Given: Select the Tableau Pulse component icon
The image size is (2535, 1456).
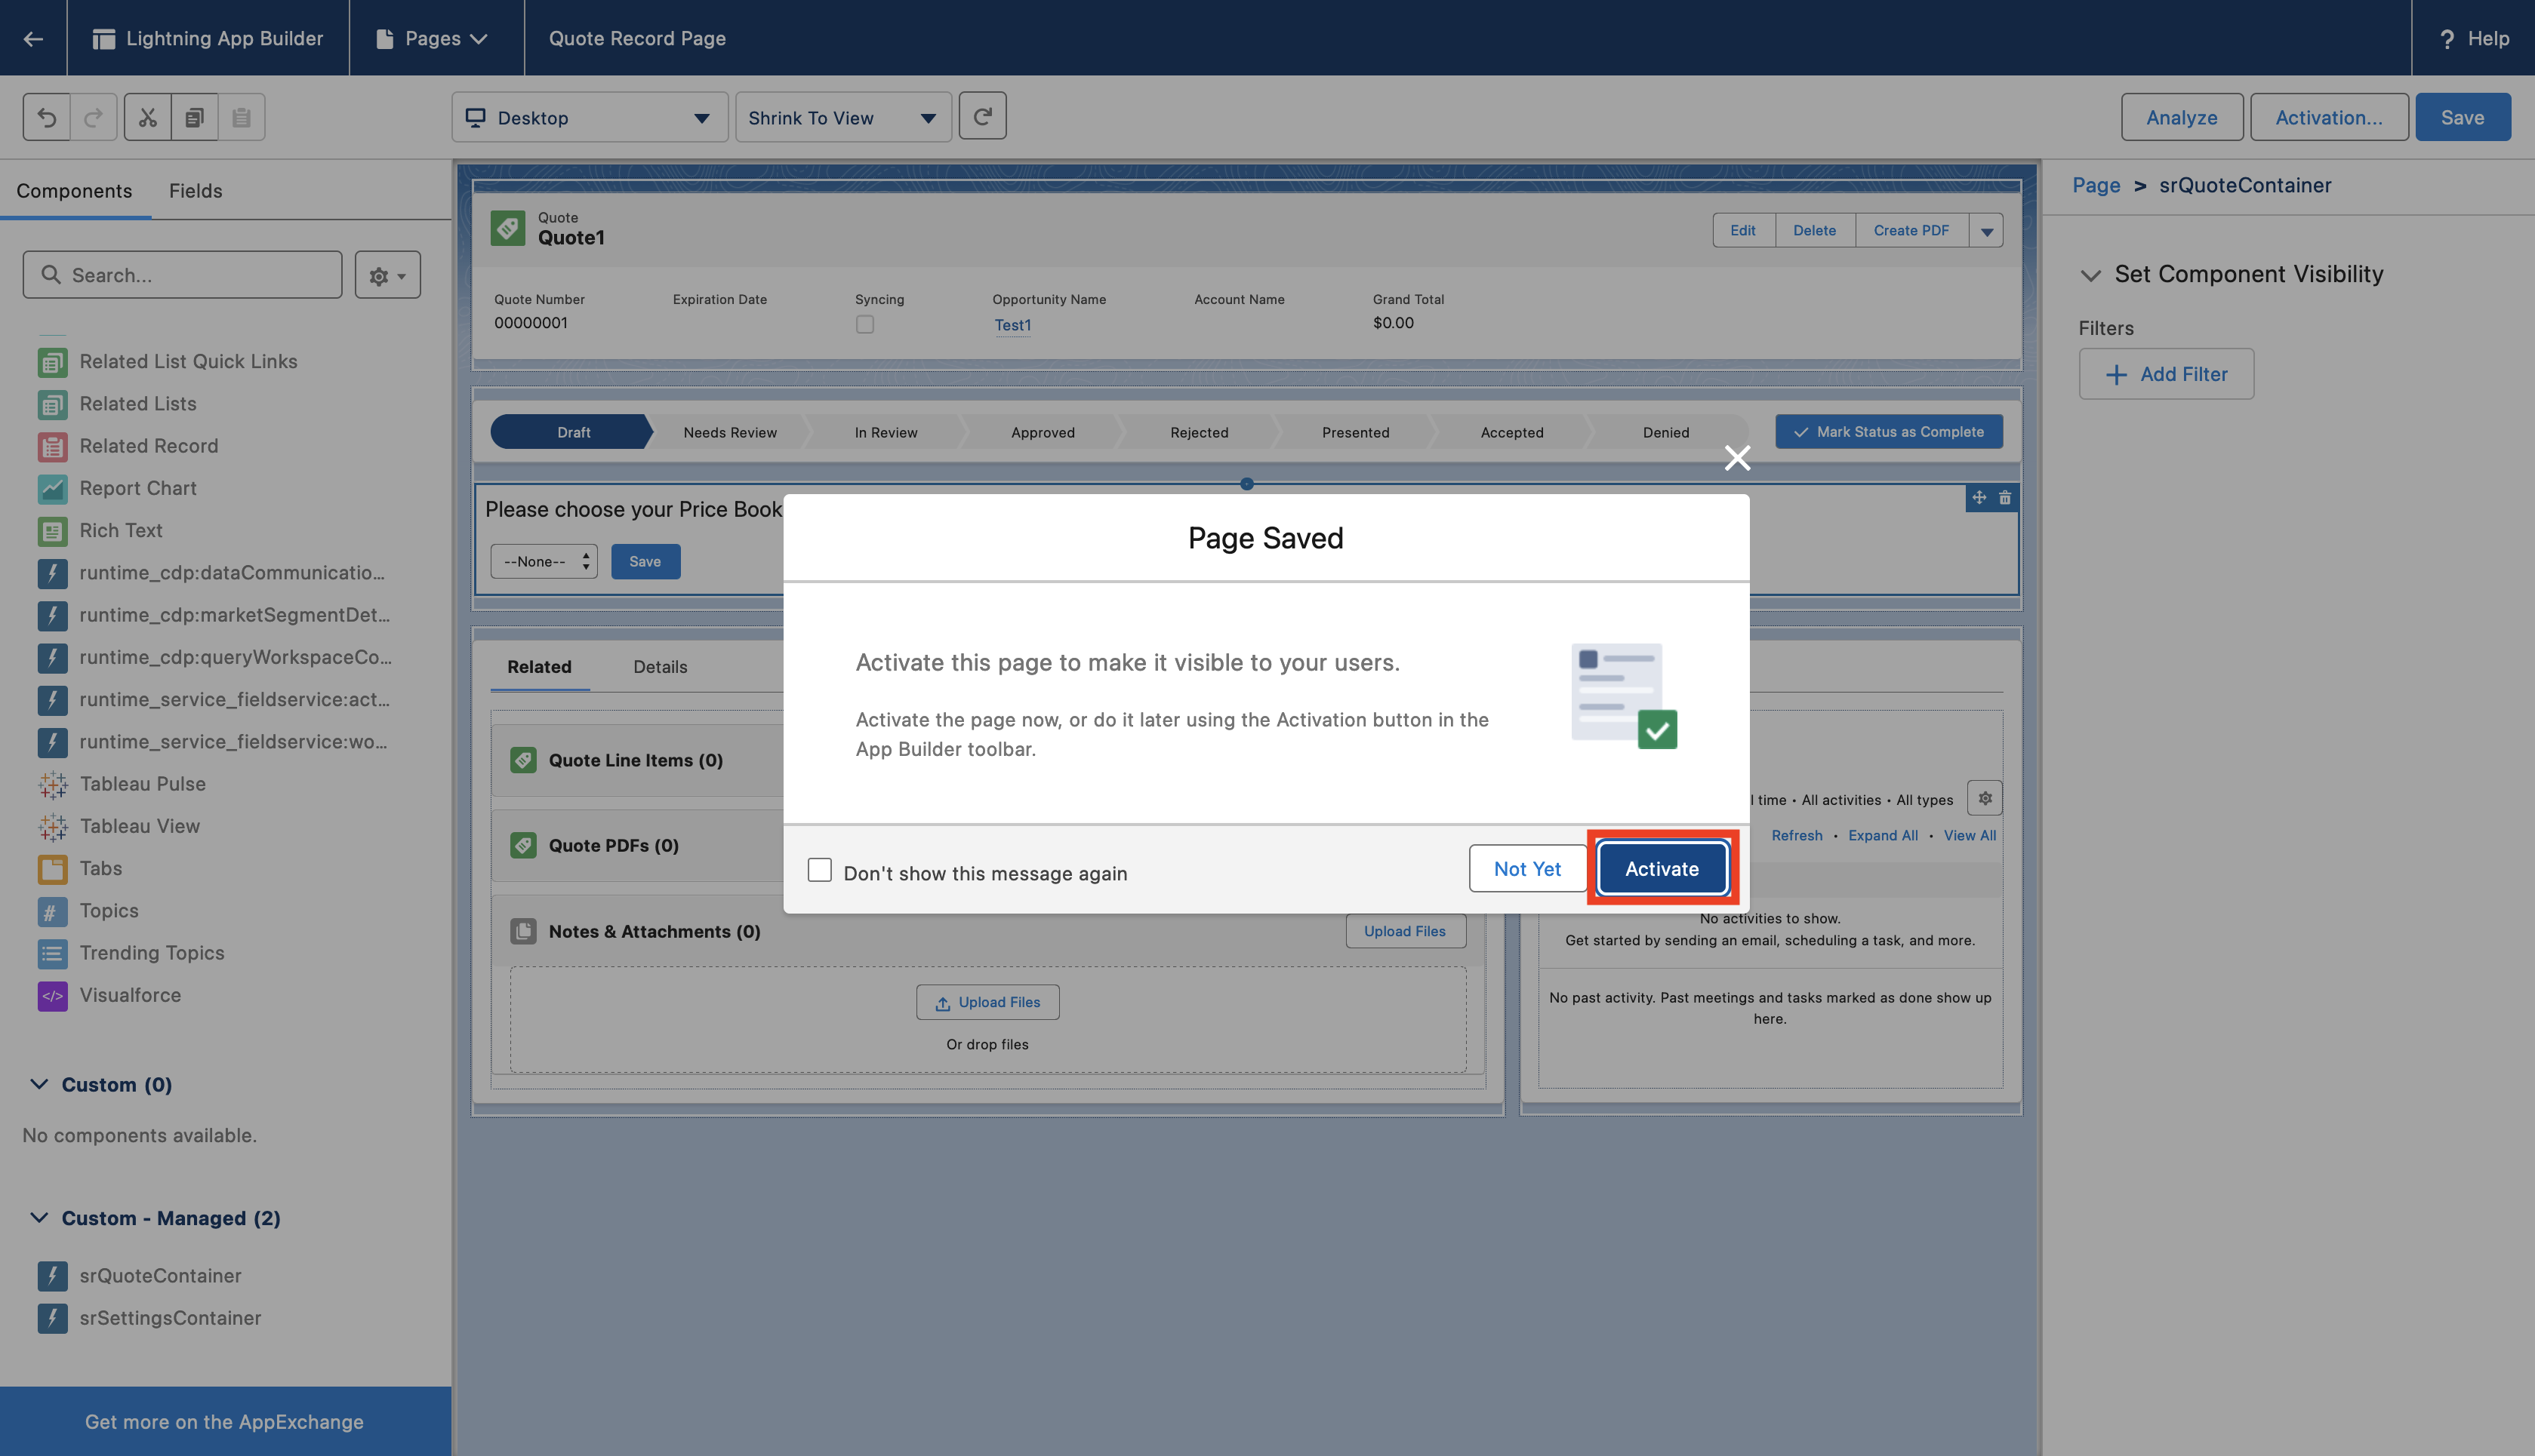Looking at the screenshot, I should pyautogui.click(x=52, y=784).
